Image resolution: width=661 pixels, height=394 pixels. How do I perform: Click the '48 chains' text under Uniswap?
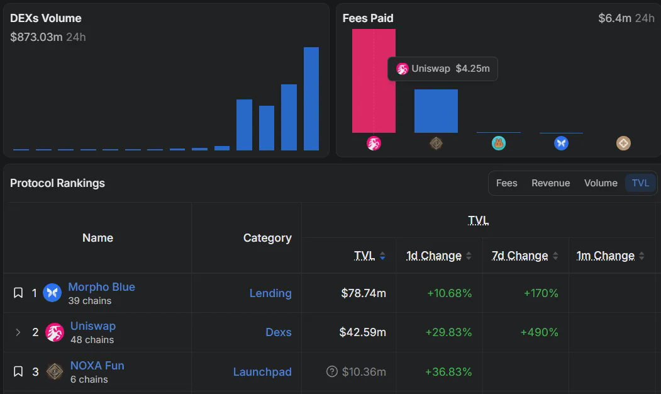(x=92, y=340)
